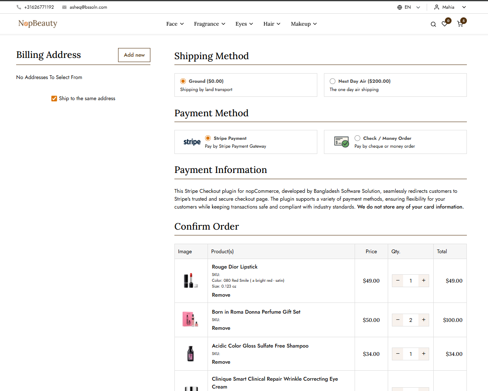This screenshot has width=488, height=391.
Task: Select Check / Money Order payment
Action: click(x=357, y=138)
